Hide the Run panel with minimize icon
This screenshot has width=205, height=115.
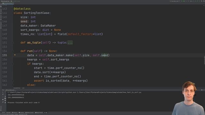[x=204, y=90]
